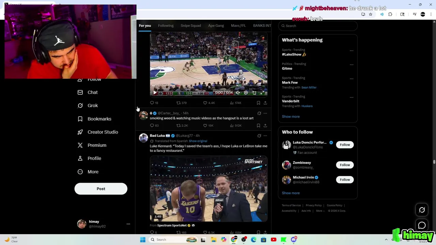Enable picture-in-picture on basketball video

tap(254, 93)
